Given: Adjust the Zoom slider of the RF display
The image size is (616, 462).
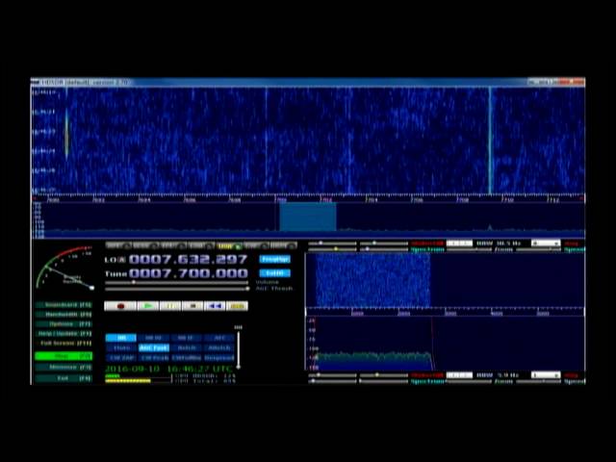Looking at the screenshot, I should coord(469,249).
